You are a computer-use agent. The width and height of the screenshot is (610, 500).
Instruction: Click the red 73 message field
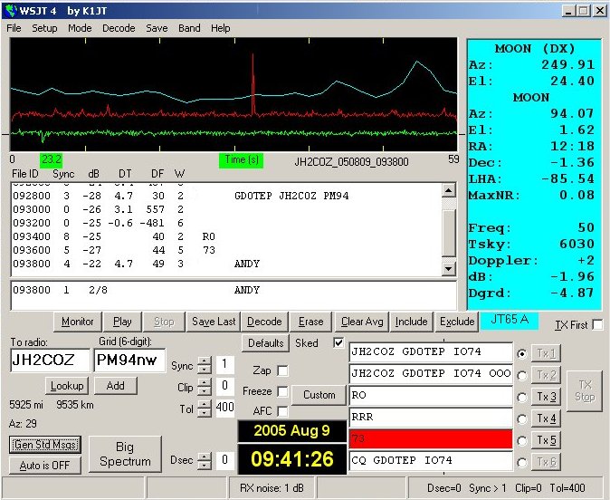[431, 438]
